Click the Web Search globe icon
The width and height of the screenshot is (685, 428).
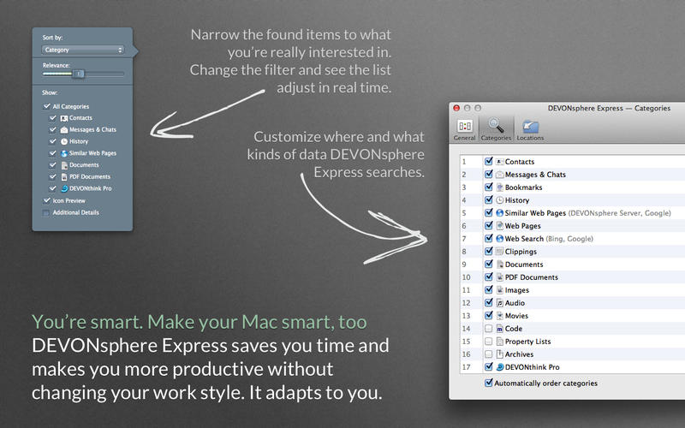click(500, 239)
